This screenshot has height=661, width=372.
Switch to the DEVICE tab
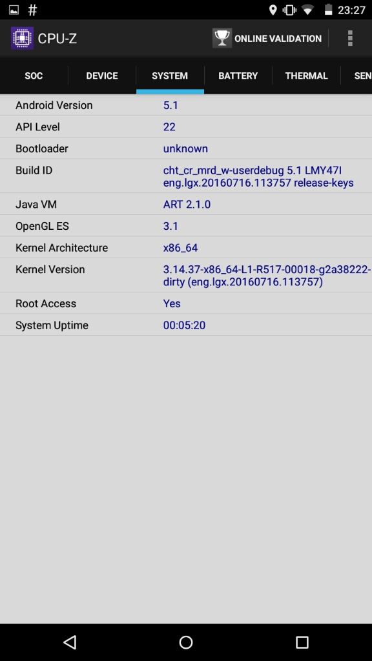click(102, 76)
